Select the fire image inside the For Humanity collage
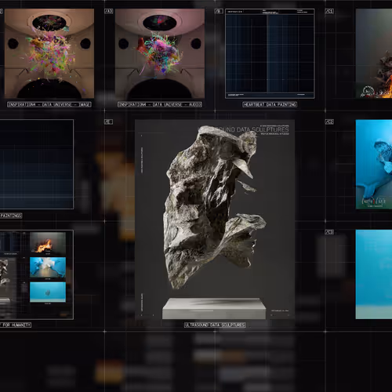Screen dimensions: 392x392 48,243
